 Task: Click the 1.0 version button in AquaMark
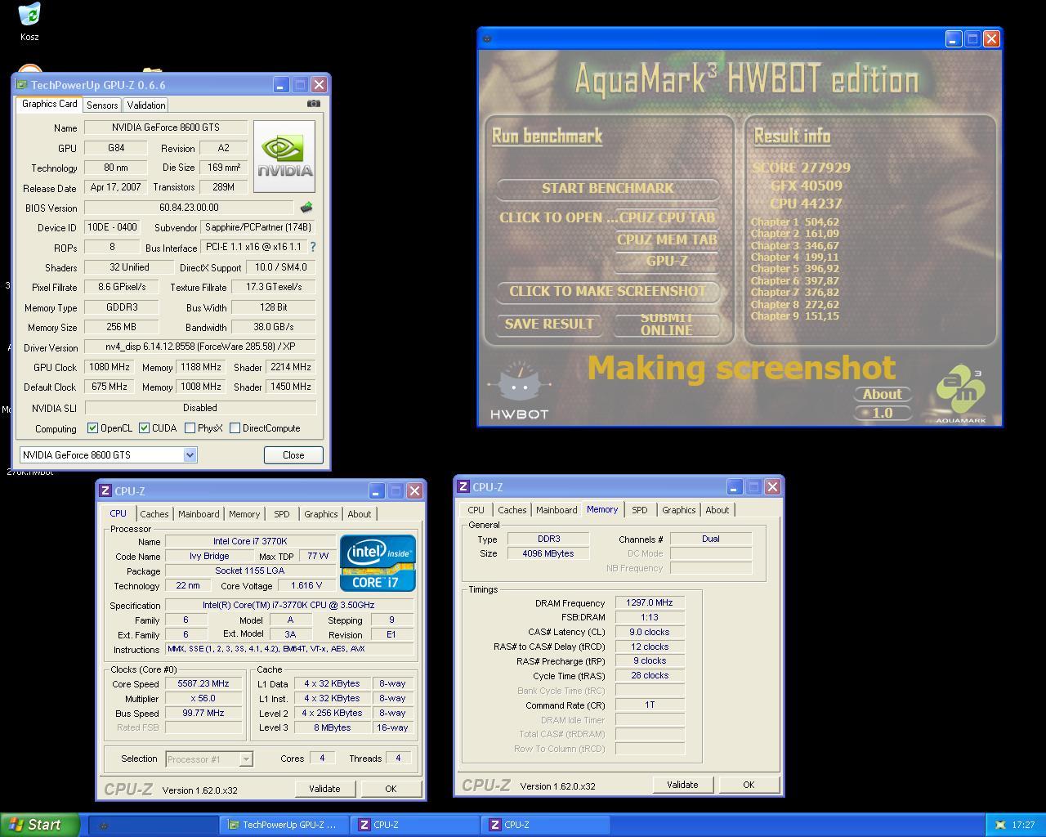[883, 413]
